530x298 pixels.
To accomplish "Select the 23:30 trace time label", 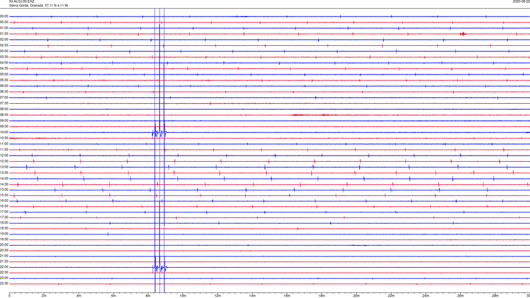I will pyautogui.click(x=4, y=284).
